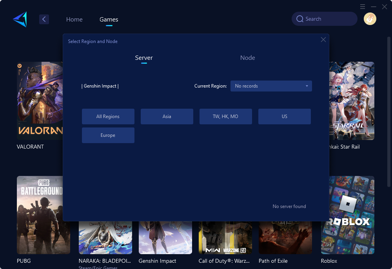Click the VALORANT title text
The width and height of the screenshot is (392, 269).
(x=30, y=147)
